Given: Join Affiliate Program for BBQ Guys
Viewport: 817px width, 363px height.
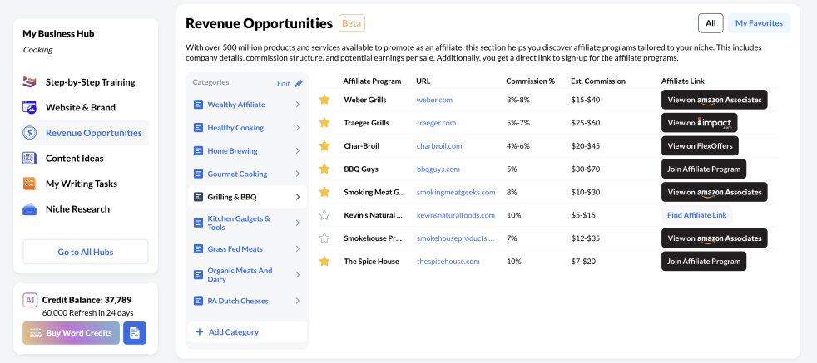Looking at the screenshot, I should tap(703, 169).
